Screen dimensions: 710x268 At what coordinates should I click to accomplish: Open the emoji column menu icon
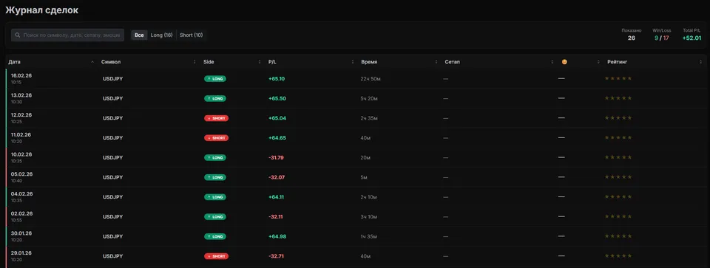point(598,62)
